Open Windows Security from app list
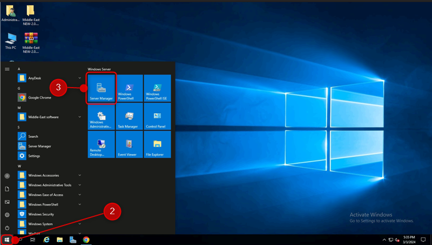432x245 pixels. pos(50,214)
